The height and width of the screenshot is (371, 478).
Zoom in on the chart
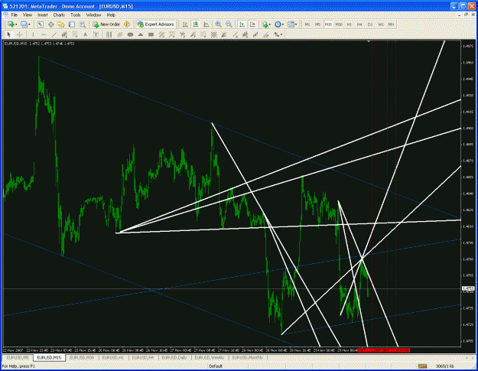pos(218,24)
